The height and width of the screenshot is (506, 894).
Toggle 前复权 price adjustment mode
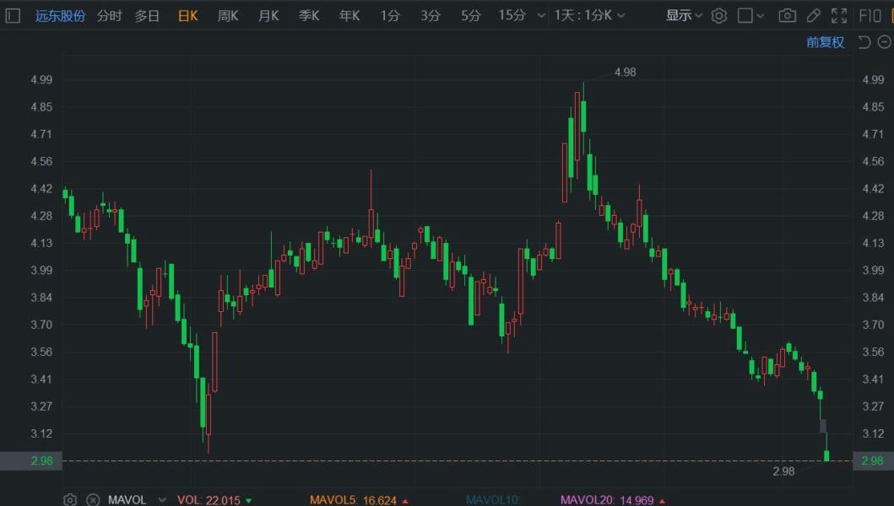(825, 42)
